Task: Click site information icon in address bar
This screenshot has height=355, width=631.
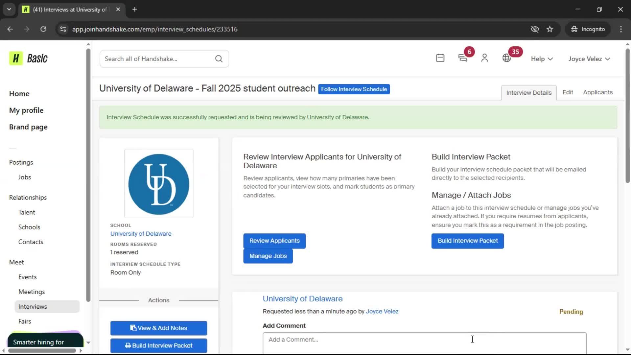Action: pos(63,29)
